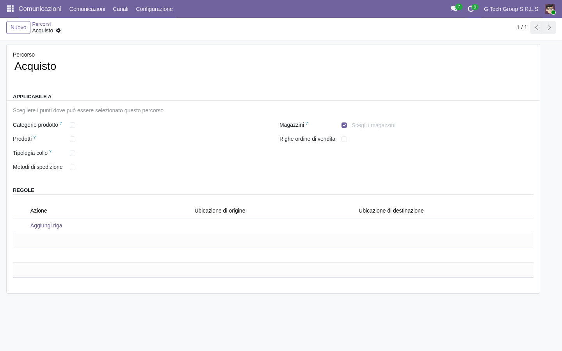Click the Azione column header
Image resolution: width=562 pixels, height=351 pixels.
(x=39, y=211)
